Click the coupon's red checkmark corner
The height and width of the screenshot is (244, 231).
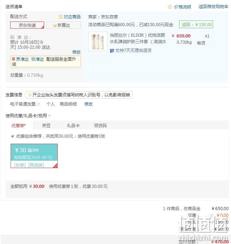pos(55,166)
